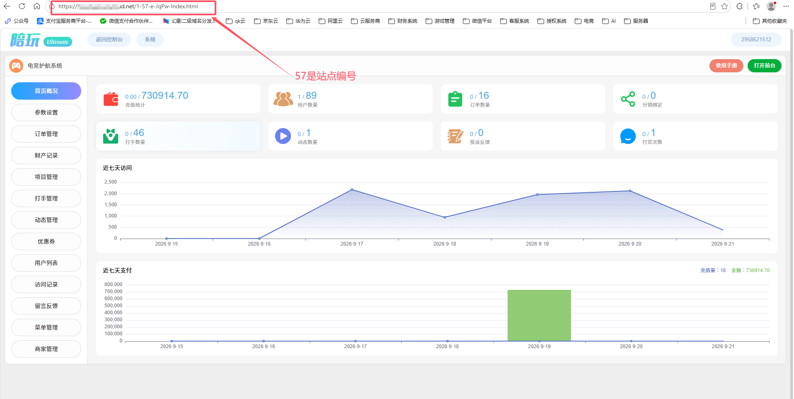Viewport: 794px width, 399px height.
Task: Go to browser home page icon
Action: [37, 6]
